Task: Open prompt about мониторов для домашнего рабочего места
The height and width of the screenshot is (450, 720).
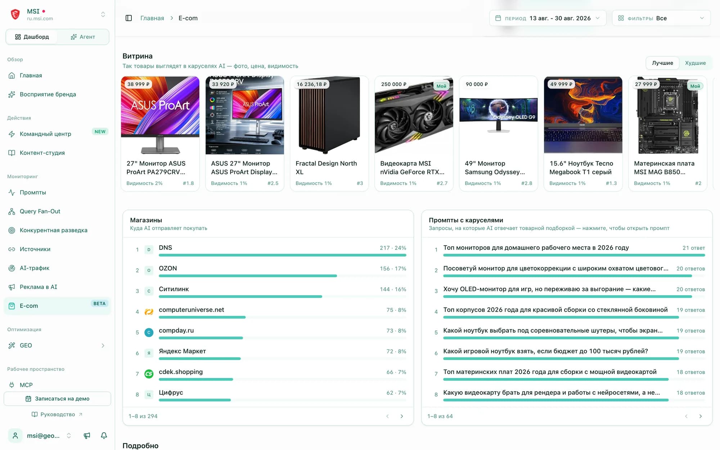Action: click(567, 249)
